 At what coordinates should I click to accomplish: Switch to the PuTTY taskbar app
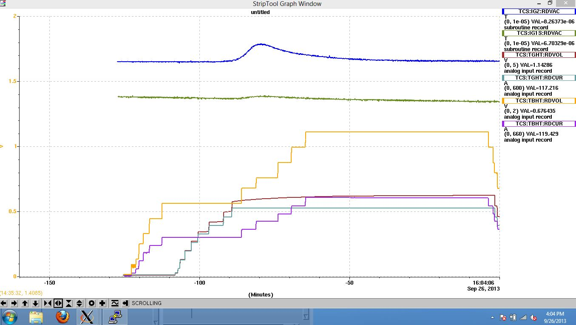coord(115,317)
